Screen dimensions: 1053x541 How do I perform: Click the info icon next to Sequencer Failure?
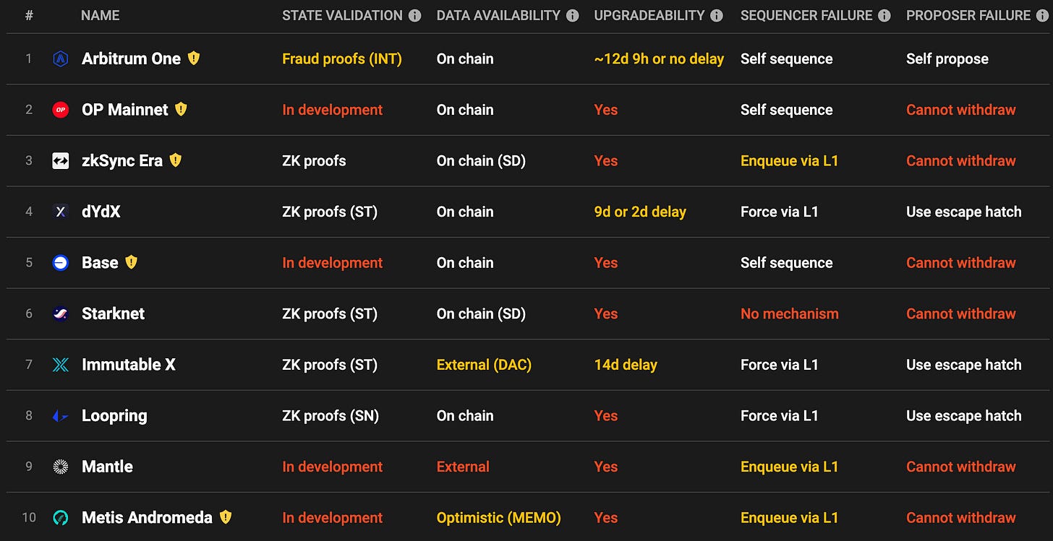click(884, 15)
